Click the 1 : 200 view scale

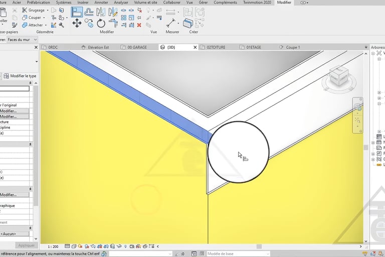pos(53,246)
